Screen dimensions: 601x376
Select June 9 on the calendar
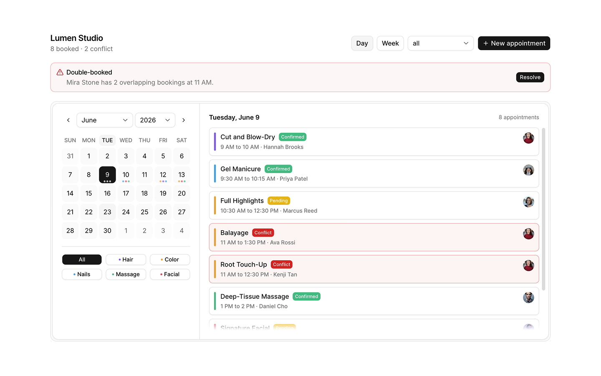(x=107, y=175)
